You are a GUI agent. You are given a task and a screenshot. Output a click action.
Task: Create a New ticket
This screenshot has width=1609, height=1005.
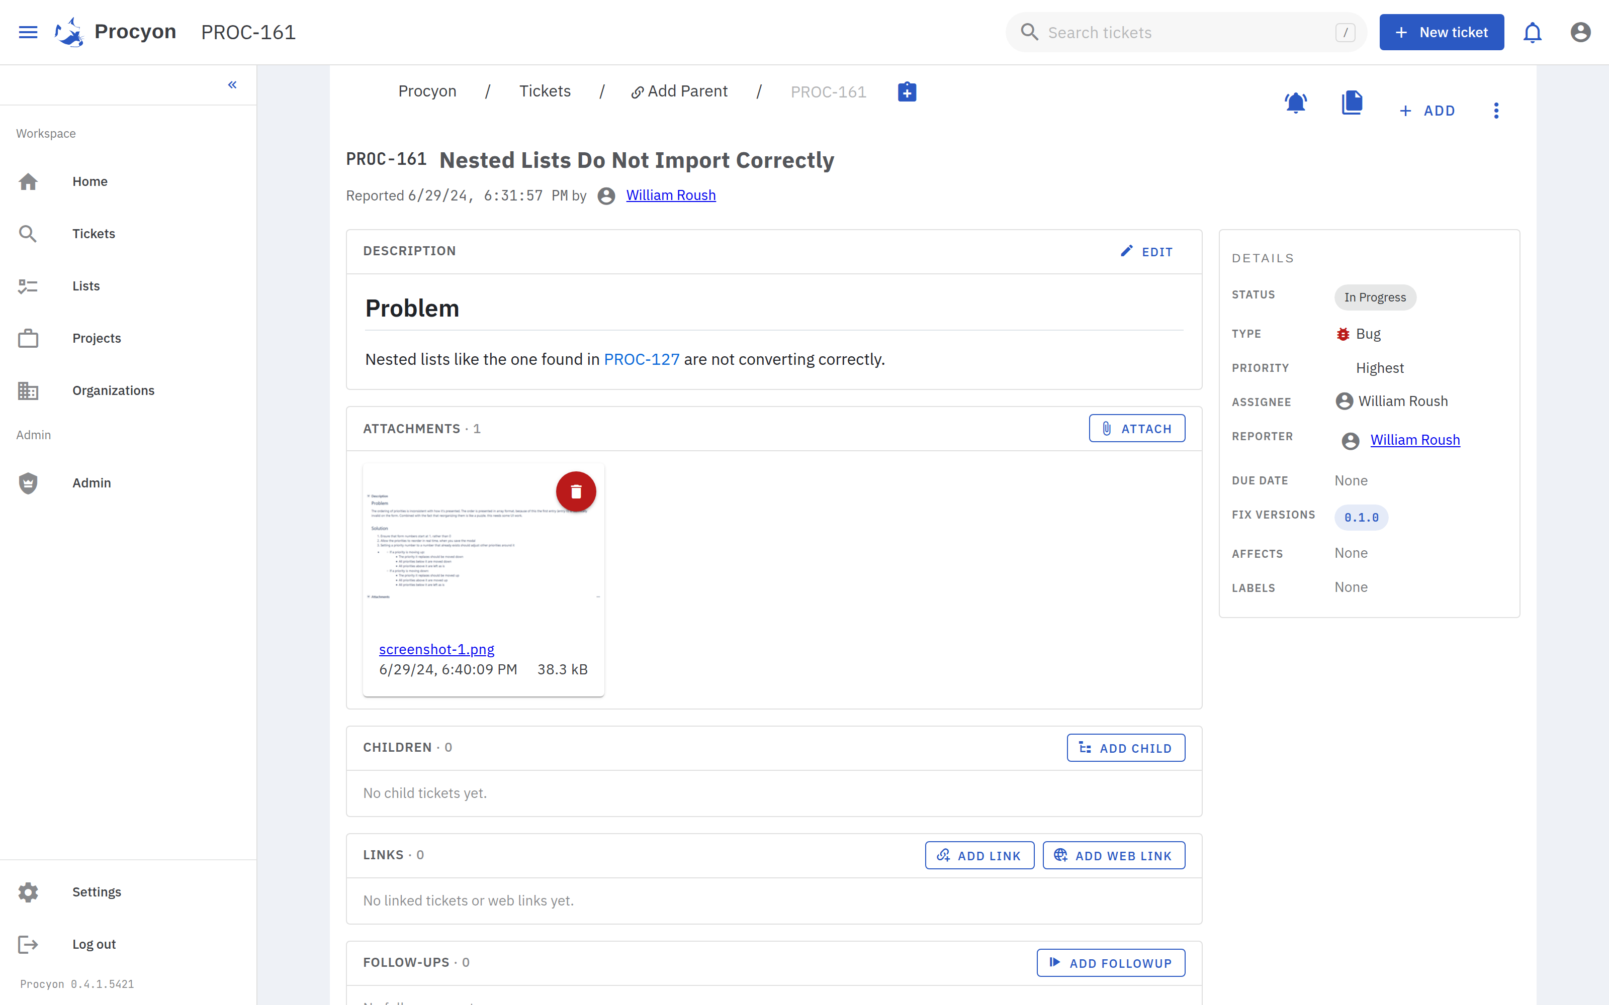(x=1442, y=32)
